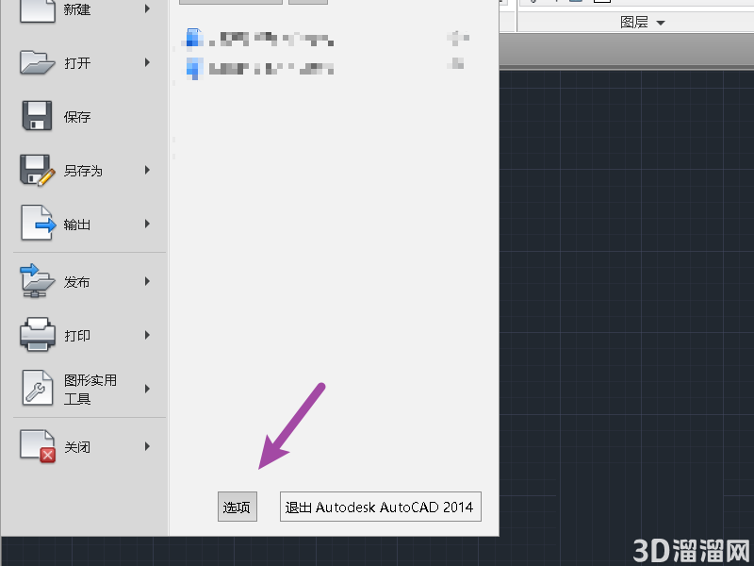Expand the 另存为 submenu arrow

148,170
